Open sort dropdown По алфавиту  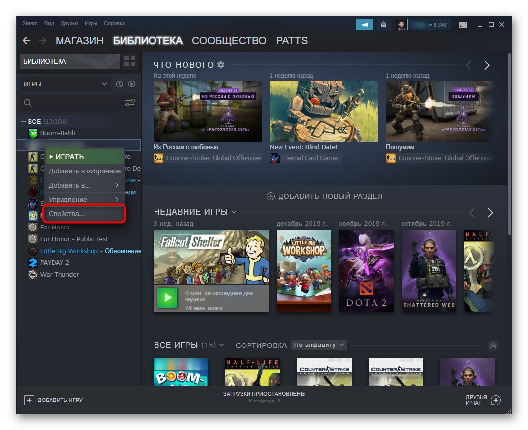[319, 345]
